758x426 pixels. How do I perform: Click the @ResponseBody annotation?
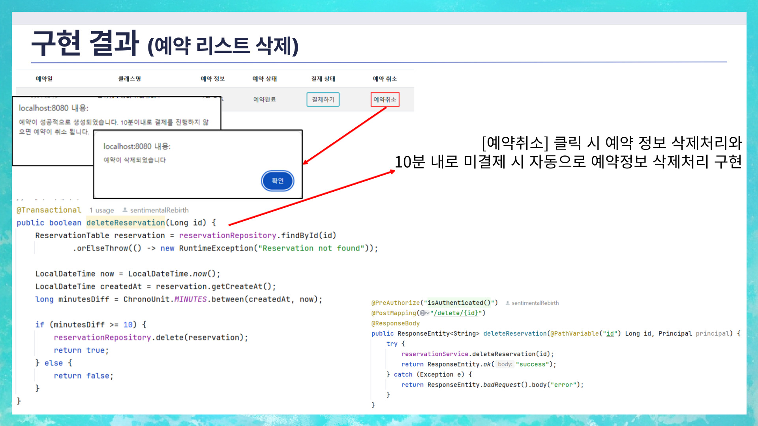(x=396, y=323)
